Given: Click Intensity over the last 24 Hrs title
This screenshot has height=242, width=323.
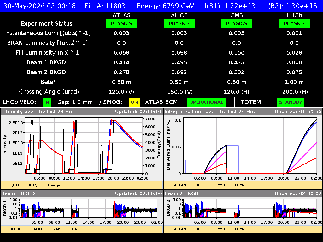Looking at the screenshot, I should (x=37, y=112).
